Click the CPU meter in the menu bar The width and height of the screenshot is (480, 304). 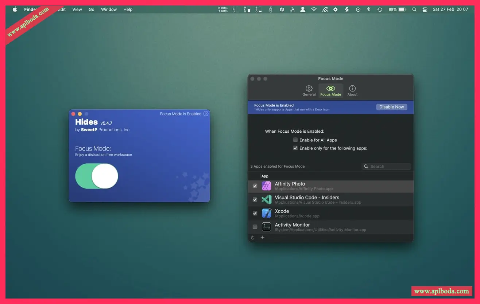tap(235, 9)
